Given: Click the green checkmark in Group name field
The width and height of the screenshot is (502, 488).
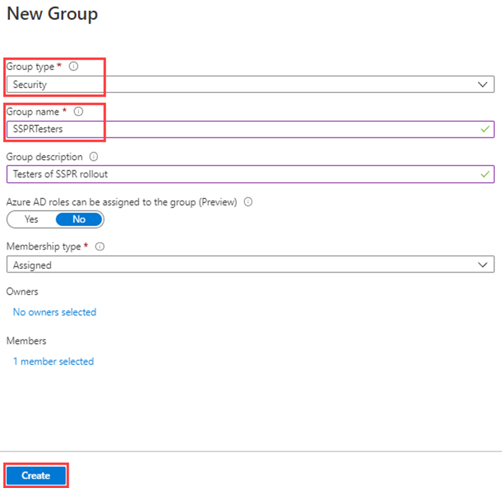Looking at the screenshot, I should (x=486, y=129).
